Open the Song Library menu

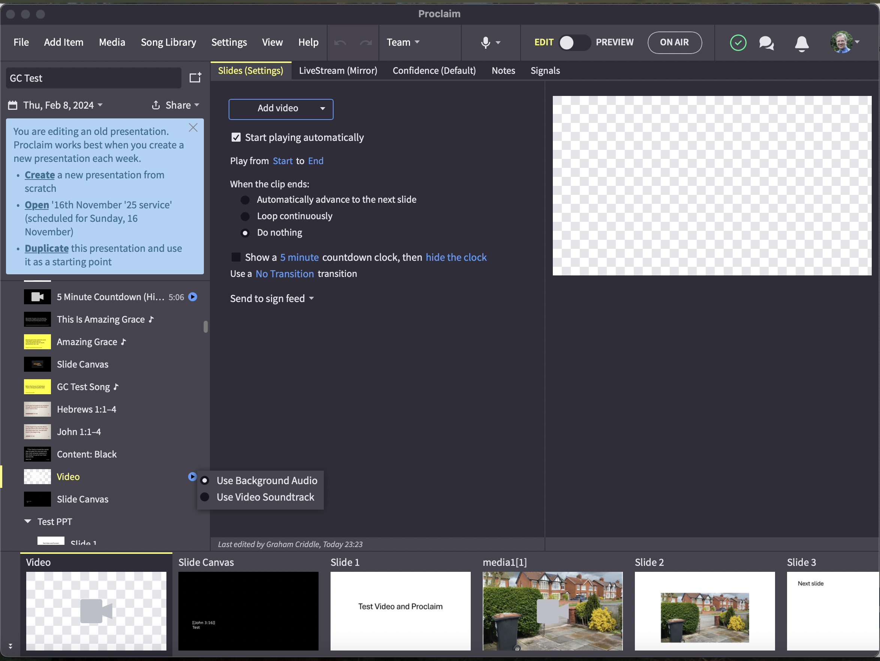click(x=168, y=43)
